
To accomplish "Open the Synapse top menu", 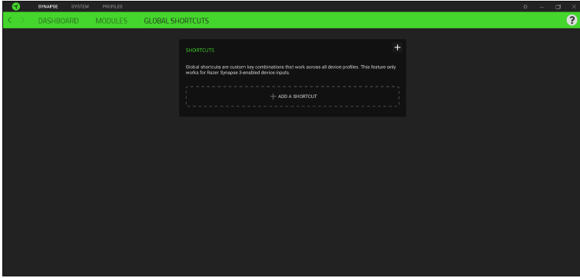I will (x=48, y=7).
